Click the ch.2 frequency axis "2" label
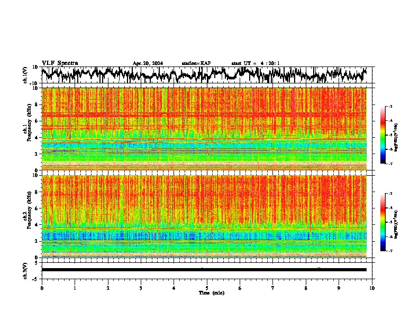This screenshot has height=323, width=419. [37, 241]
